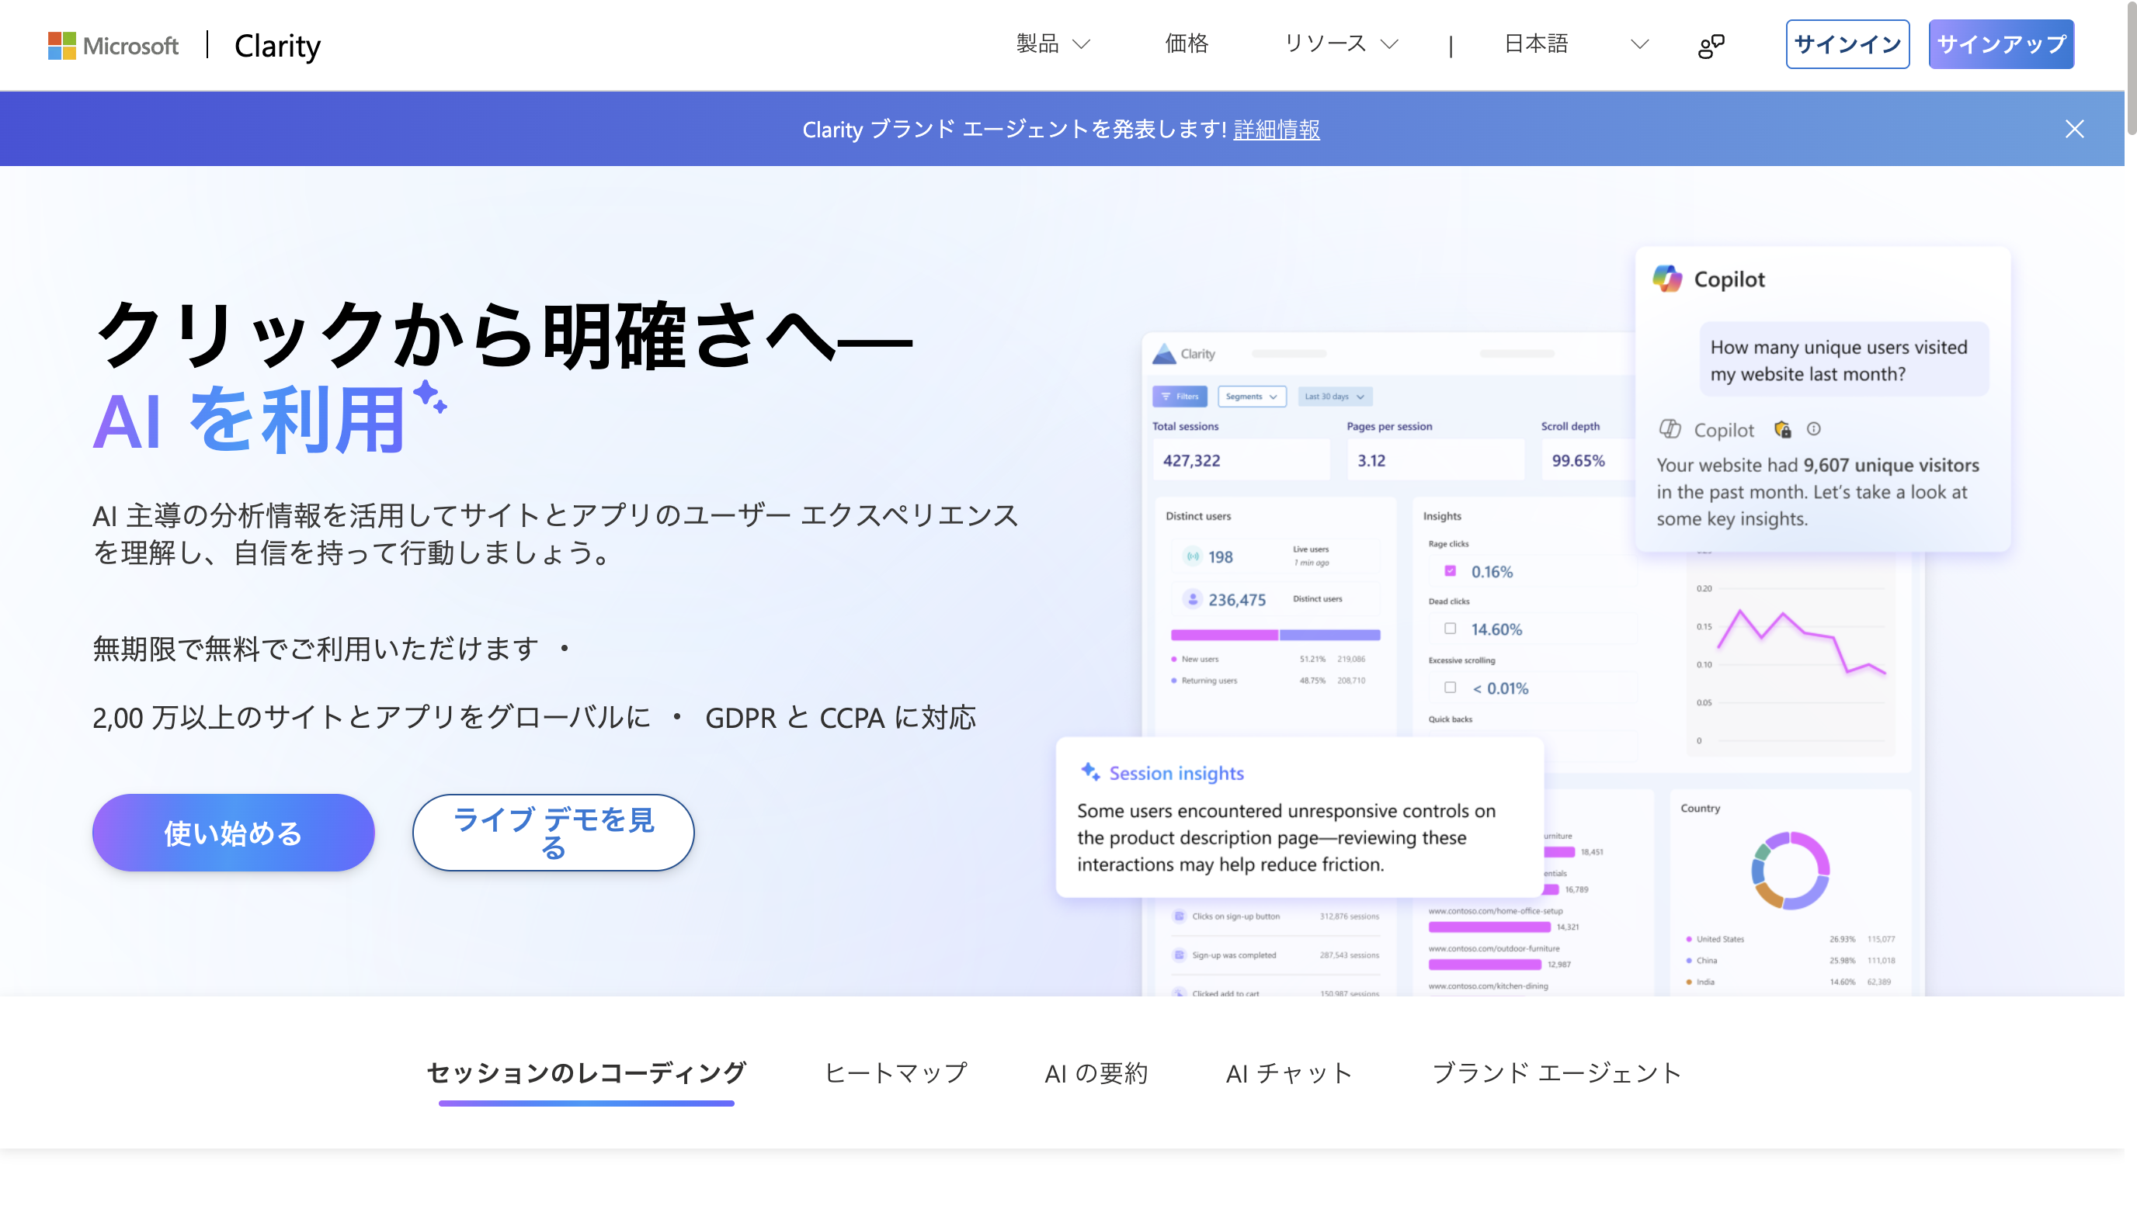This screenshot has width=2137, height=1223.
Task: Click the live users broadcast icon beside 198
Action: pyautogui.click(x=1193, y=556)
